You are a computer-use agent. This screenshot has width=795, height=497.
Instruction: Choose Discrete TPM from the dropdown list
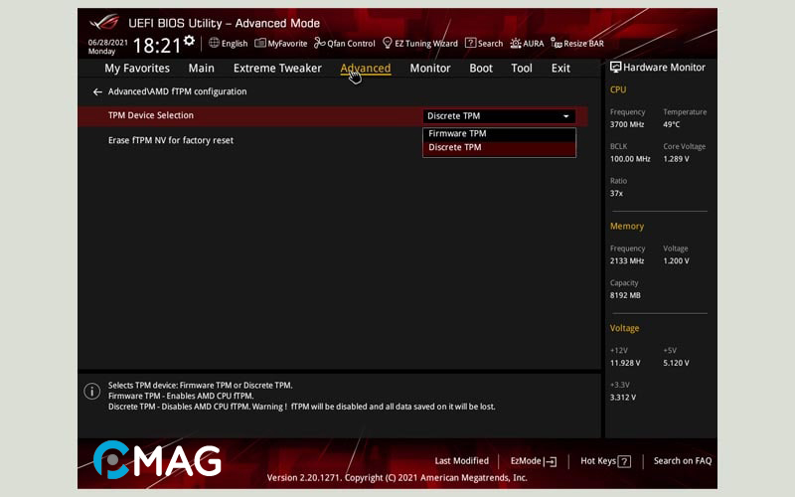pyautogui.click(x=499, y=147)
